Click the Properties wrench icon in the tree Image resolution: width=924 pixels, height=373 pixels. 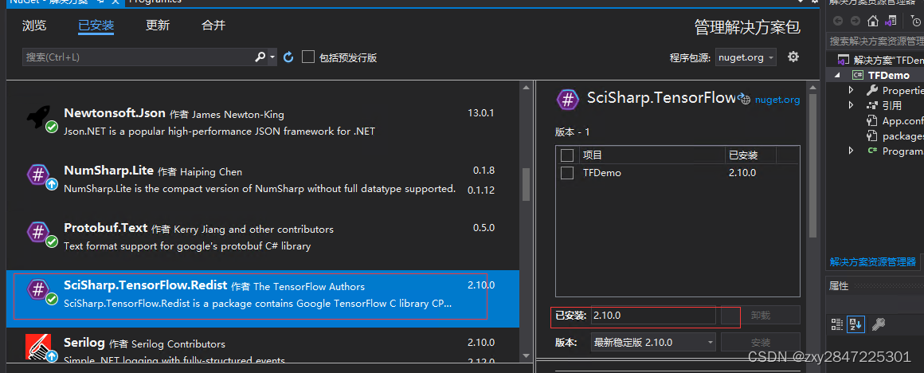tap(872, 90)
